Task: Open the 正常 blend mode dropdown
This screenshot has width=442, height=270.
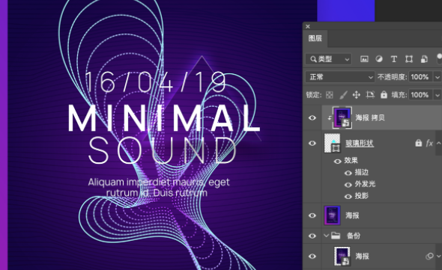Action: click(x=340, y=77)
